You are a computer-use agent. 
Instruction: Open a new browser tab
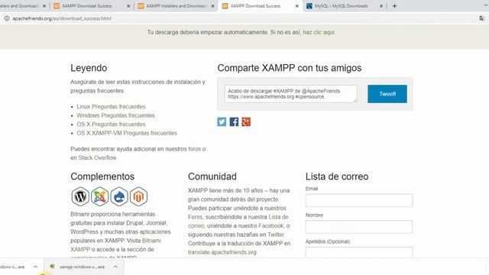pos(394,6)
